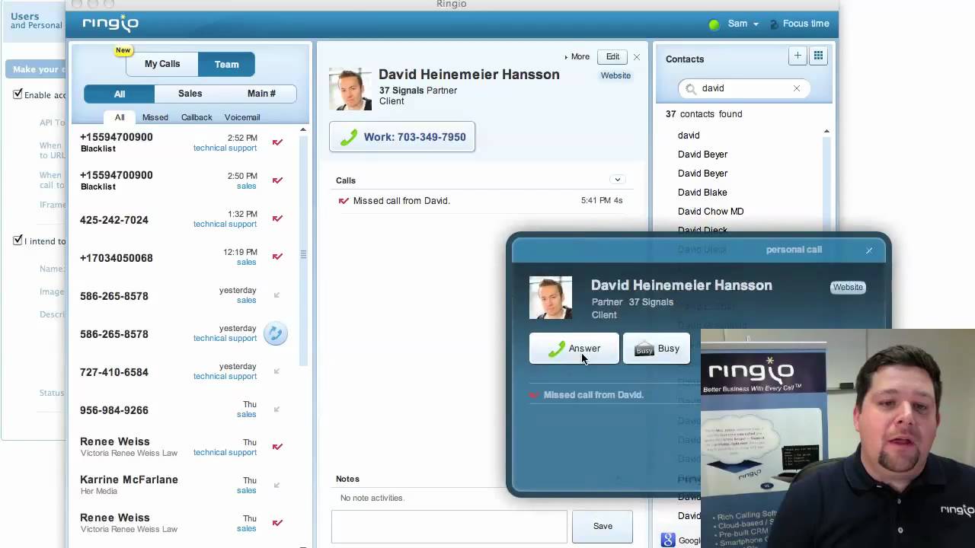Click the callback refresh icon for 586-265-8578
975x548 pixels.
276,333
